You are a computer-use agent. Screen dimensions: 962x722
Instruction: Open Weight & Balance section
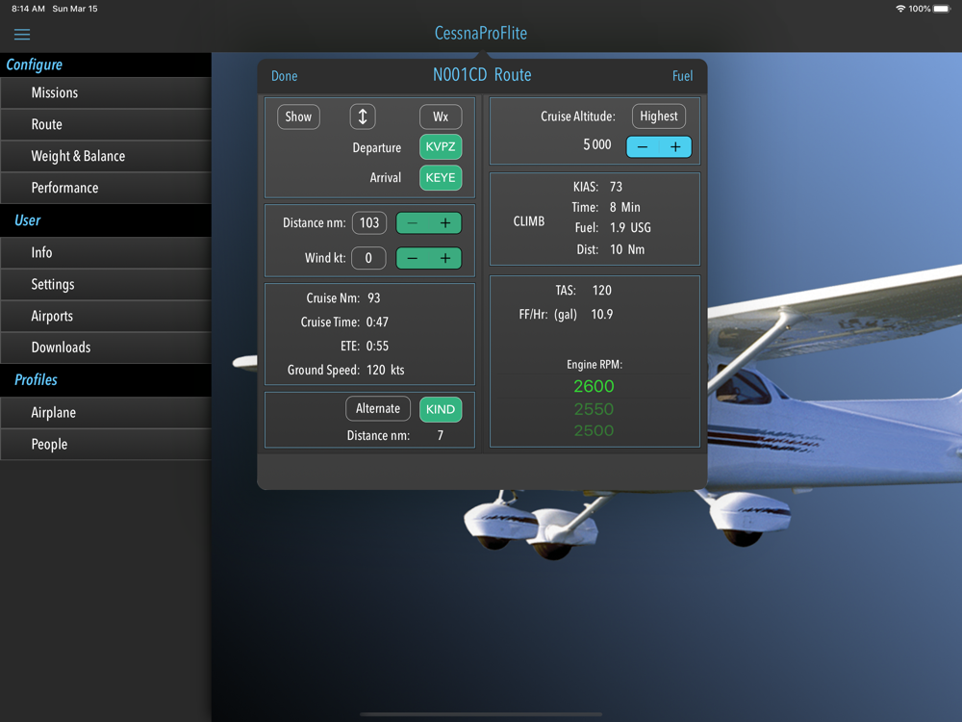pyautogui.click(x=106, y=156)
